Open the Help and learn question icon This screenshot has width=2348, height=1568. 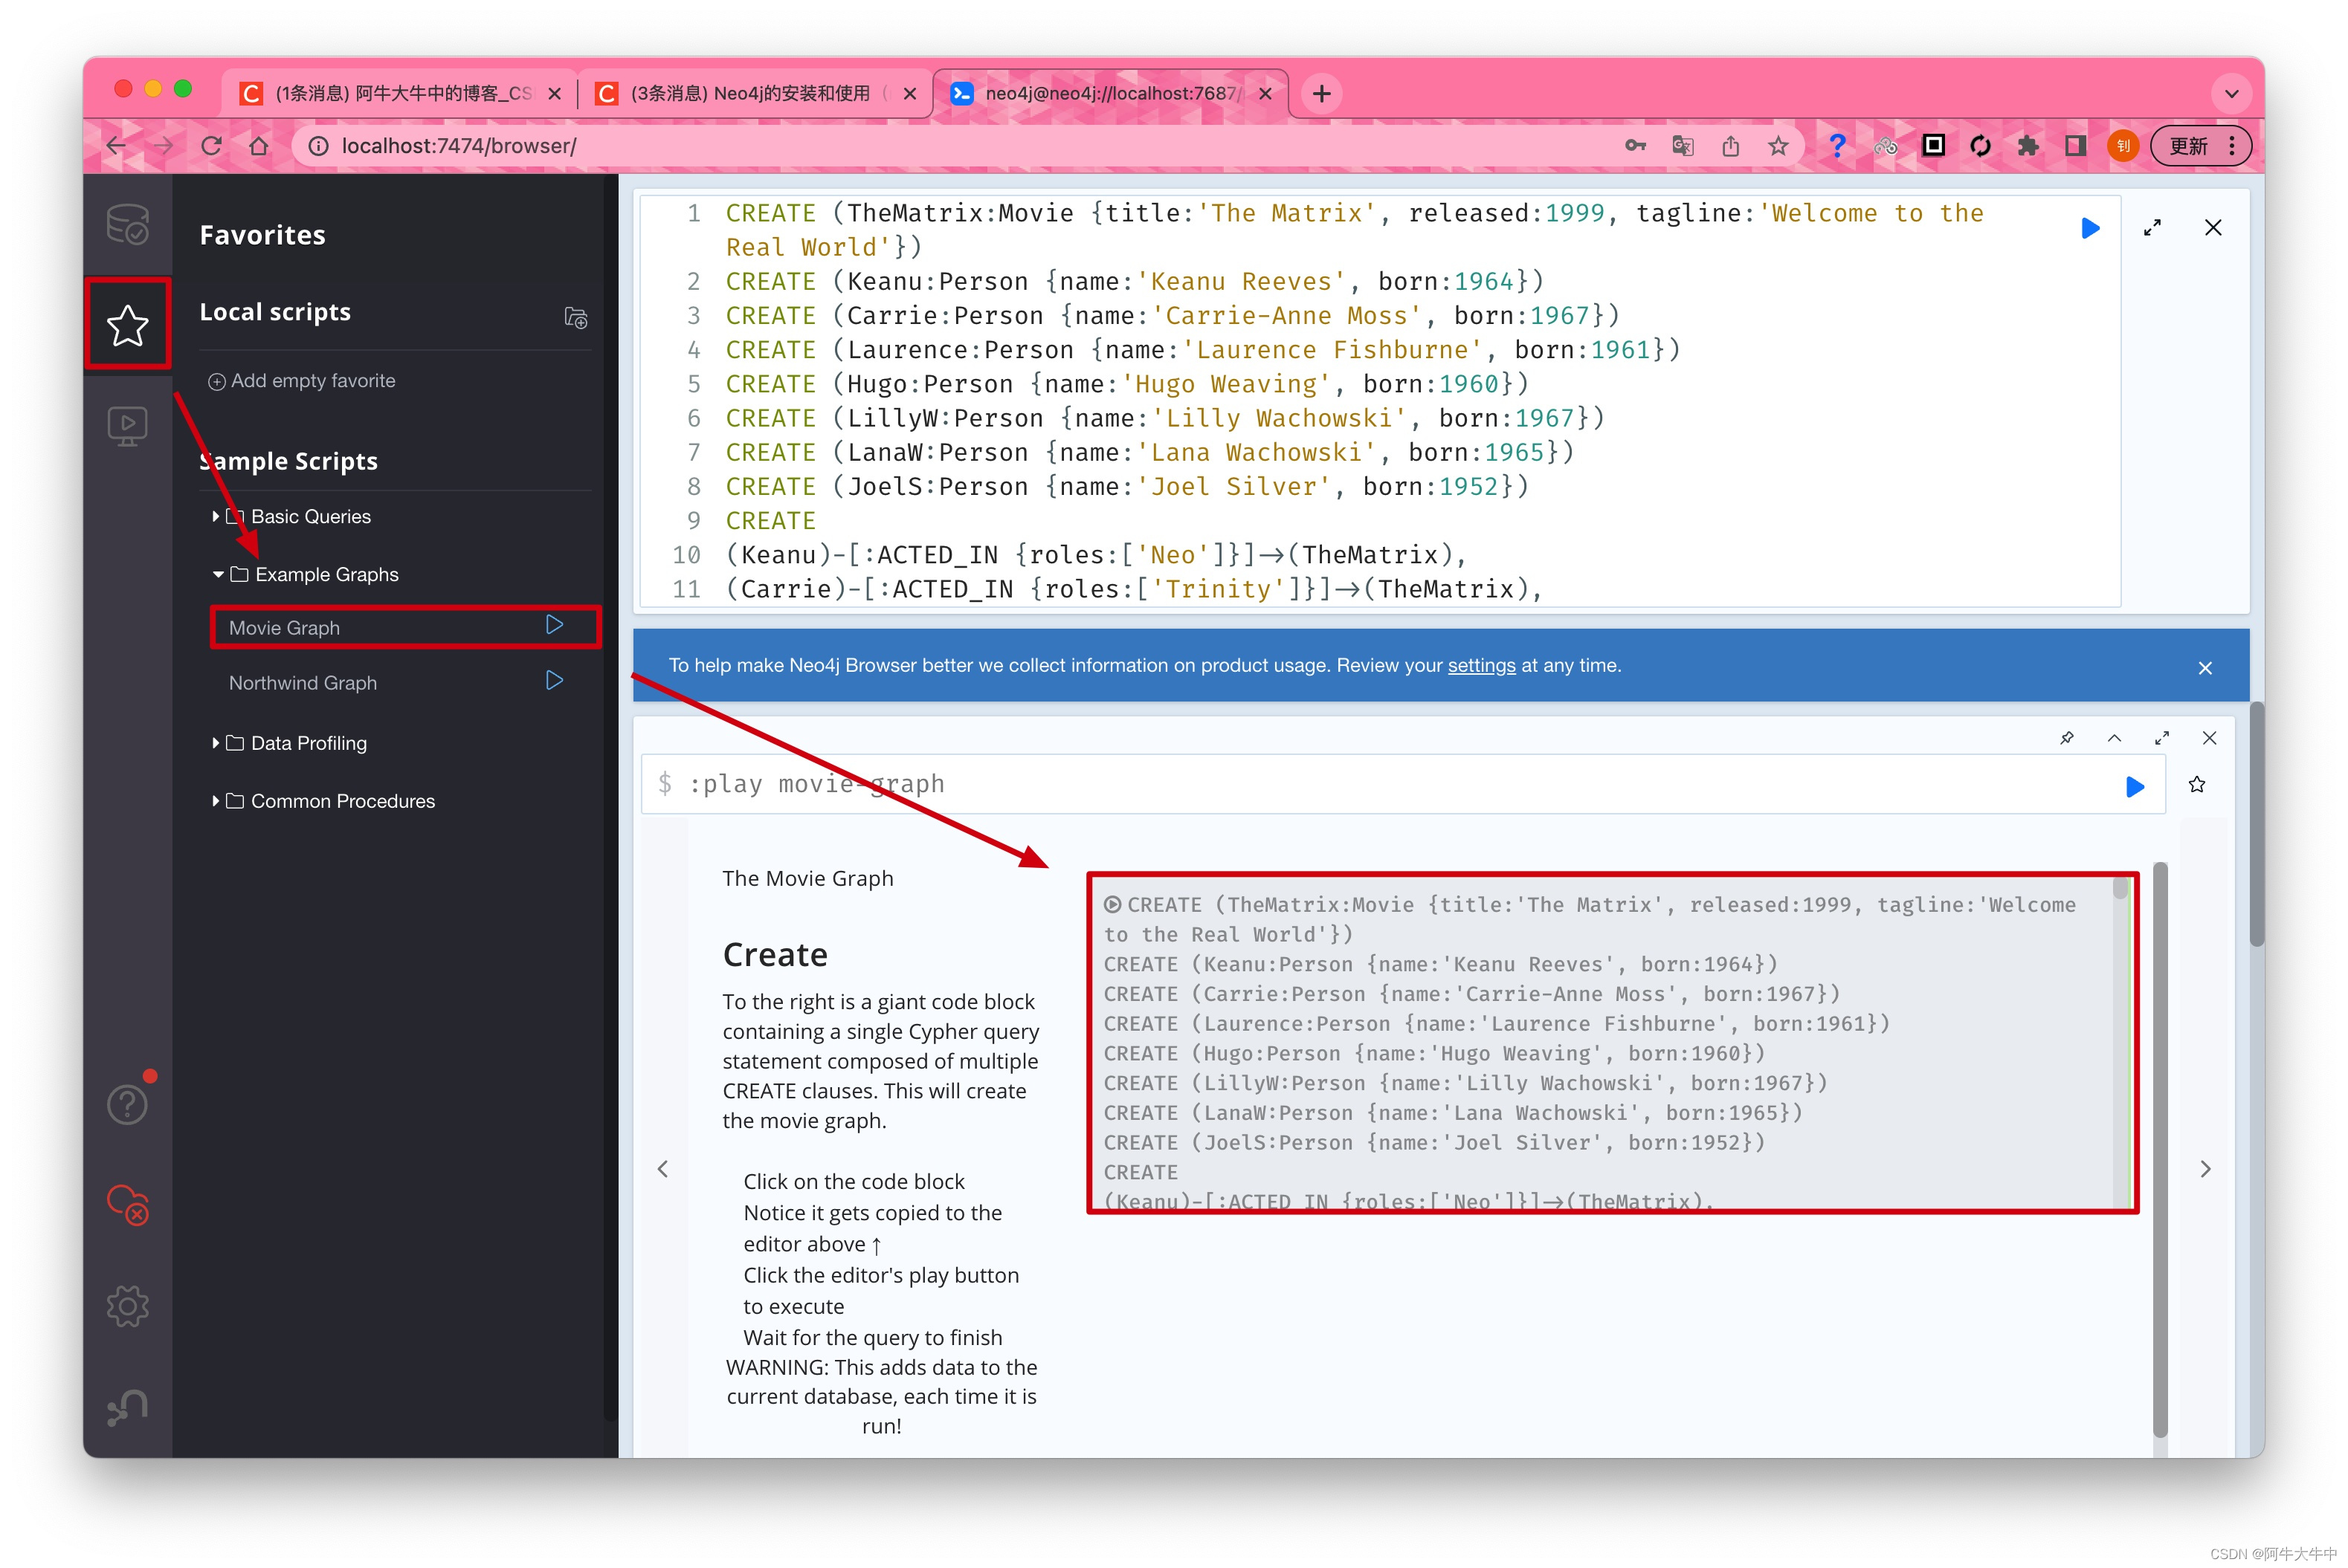(x=127, y=1104)
